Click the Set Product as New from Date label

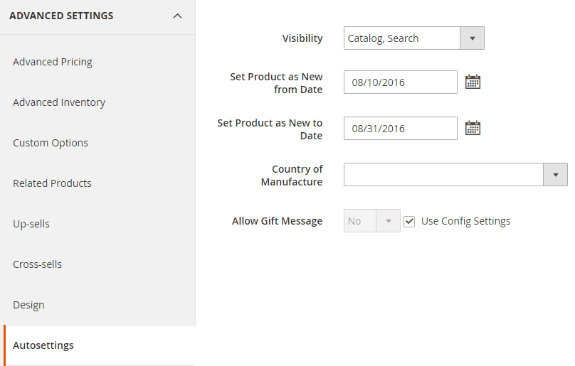pos(276,83)
